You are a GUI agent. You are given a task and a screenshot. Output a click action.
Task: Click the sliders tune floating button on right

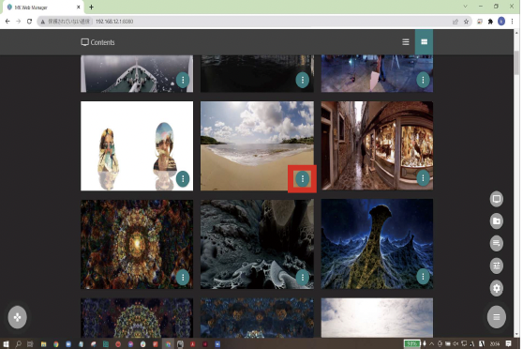(x=497, y=266)
